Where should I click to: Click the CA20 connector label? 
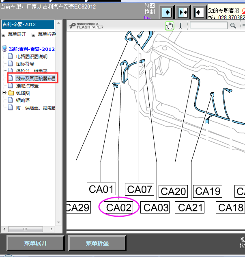(x=173, y=191)
